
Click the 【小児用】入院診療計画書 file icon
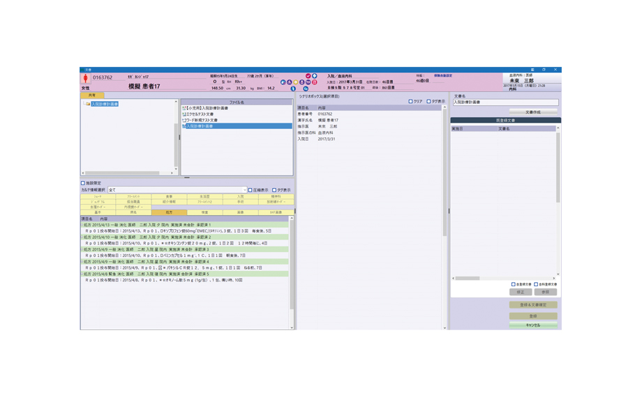coord(184,109)
